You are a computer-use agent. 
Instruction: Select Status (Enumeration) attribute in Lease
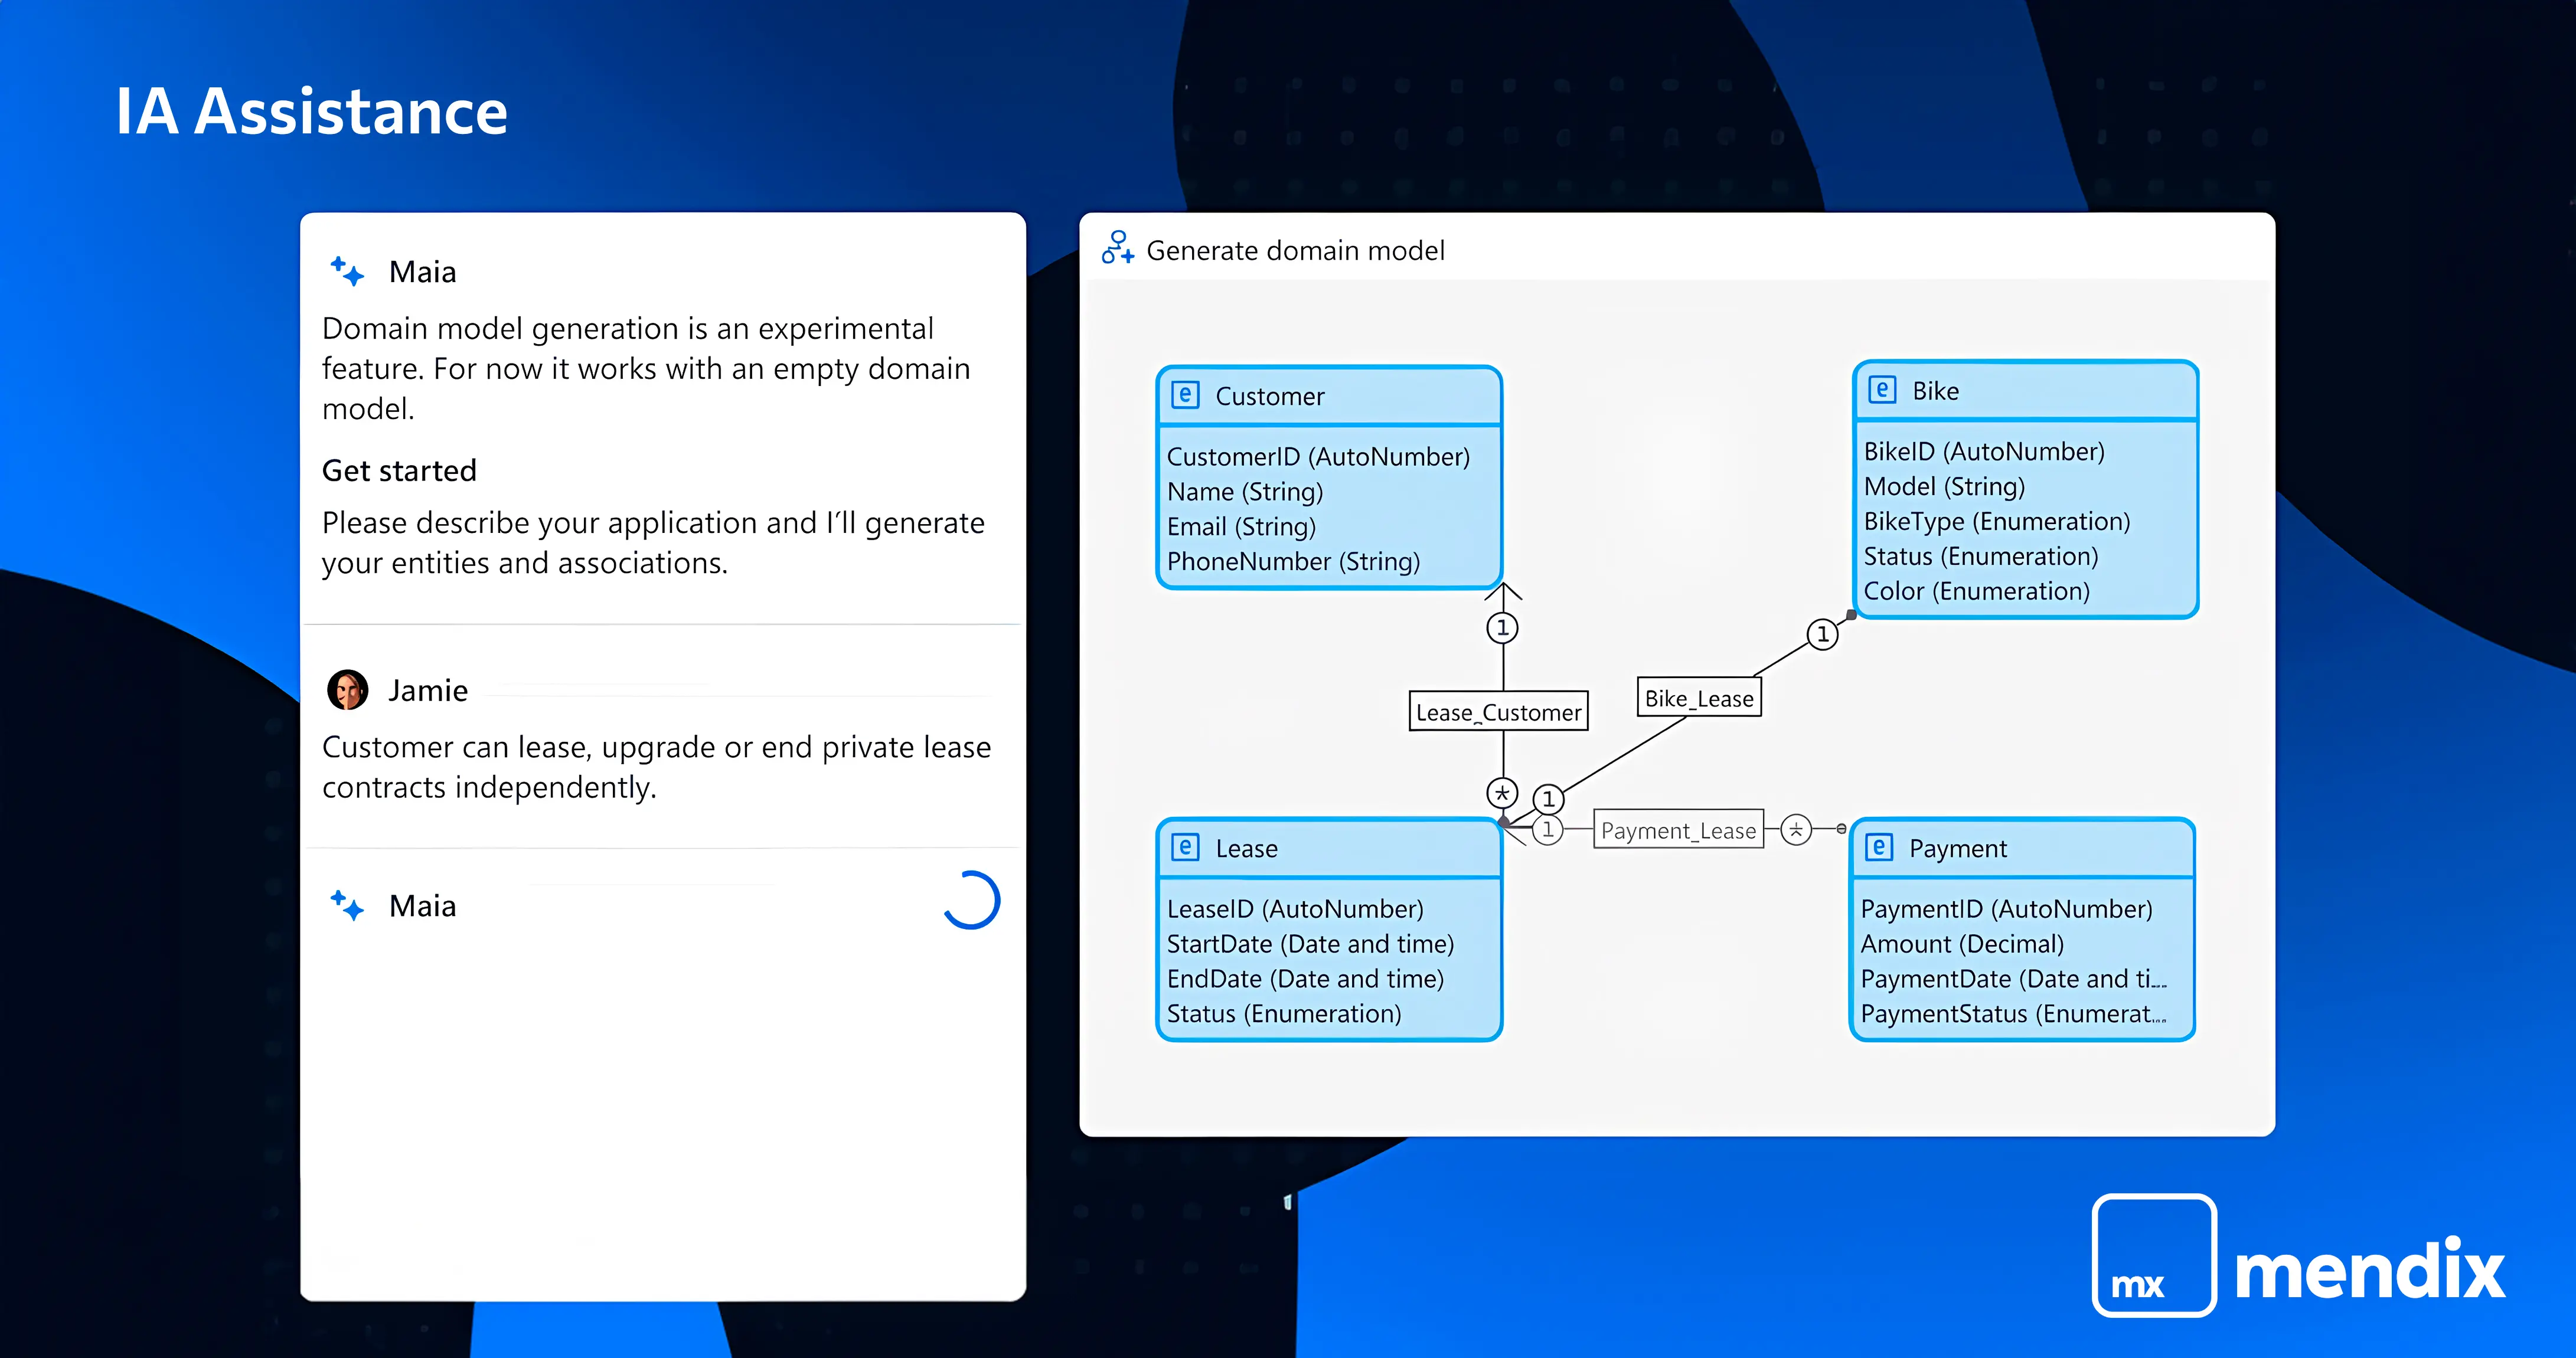tap(1284, 1015)
